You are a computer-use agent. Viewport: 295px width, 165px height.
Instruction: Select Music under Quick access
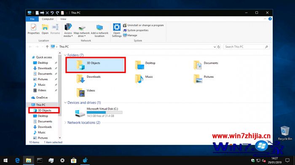[x=39, y=85]
